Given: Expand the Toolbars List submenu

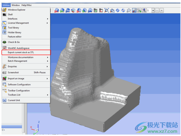Looking at the screenshot, I should pos(26,95).
